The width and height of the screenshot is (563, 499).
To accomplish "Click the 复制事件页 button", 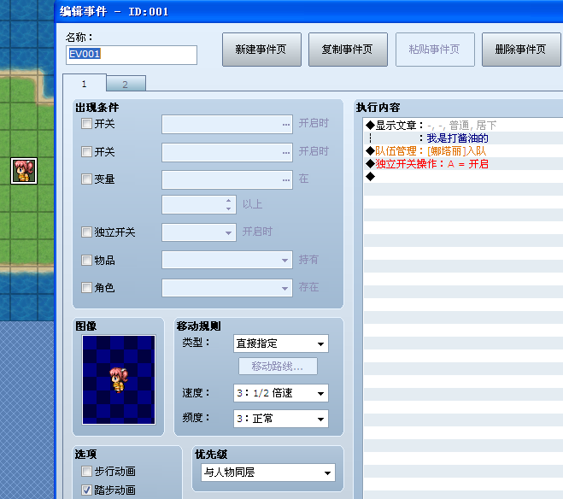I will click(348, 50).
